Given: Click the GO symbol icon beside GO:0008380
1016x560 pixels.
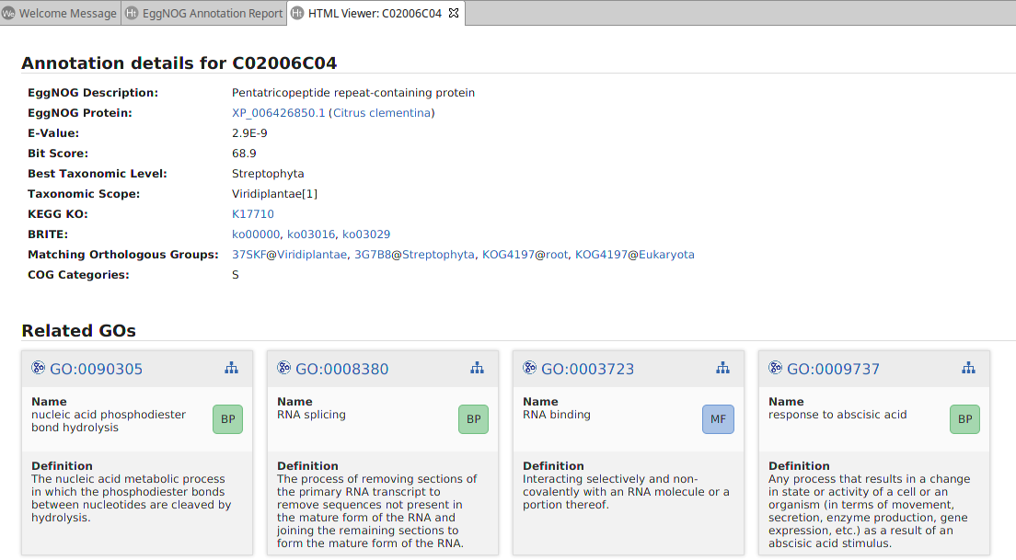Looking at the screenshot, I should click(x=284, y=368).
